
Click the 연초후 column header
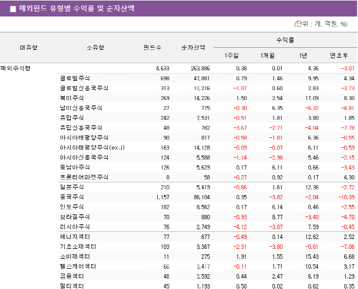[x=339, y=55]
